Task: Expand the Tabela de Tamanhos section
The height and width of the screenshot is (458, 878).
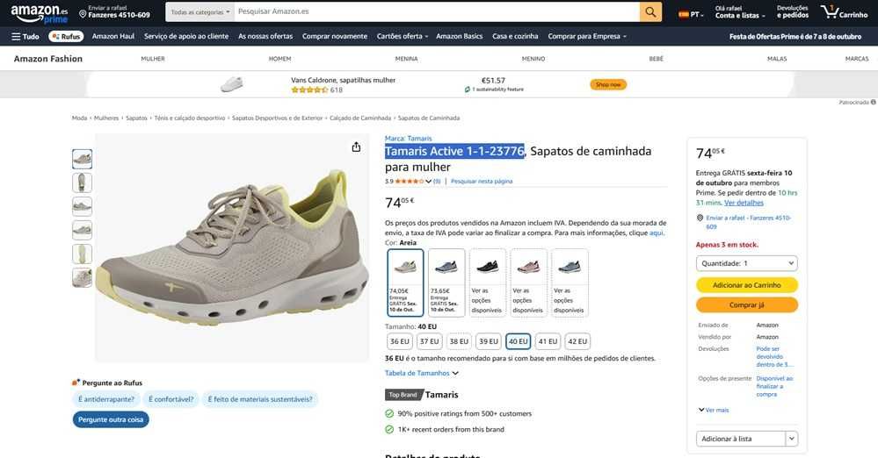Action: point(421,373)
